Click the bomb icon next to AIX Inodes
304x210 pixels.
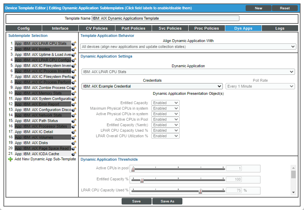(74, 49)
